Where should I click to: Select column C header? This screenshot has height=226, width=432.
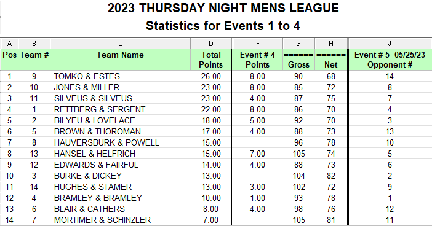pyautogui.click(x=121, y=44)
